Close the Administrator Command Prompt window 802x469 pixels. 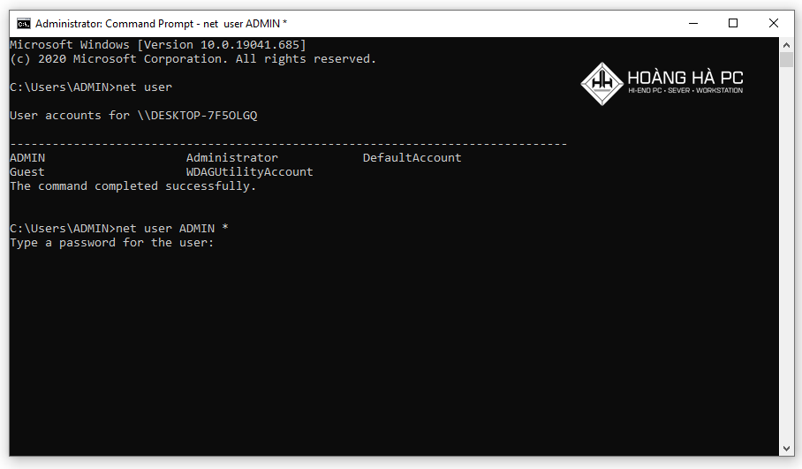pos(774,24)
